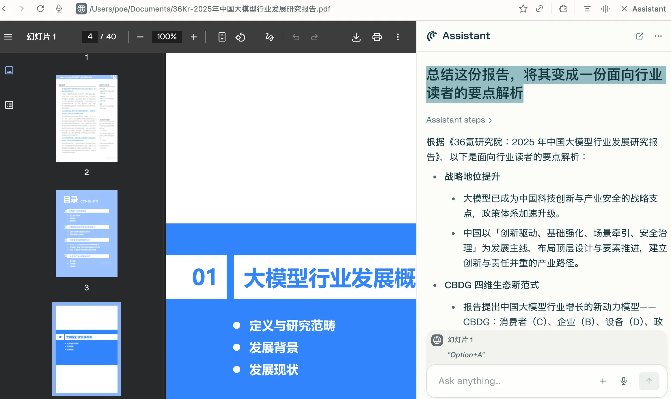Screen dimensions: 671x399
Task: Activate the draw annotation tool
Action: (270, 37)
